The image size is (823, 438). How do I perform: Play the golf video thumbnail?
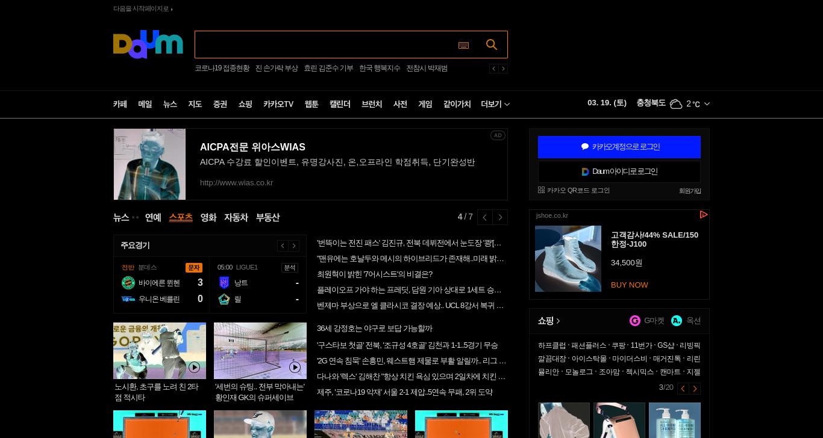[x=194, y=367]
